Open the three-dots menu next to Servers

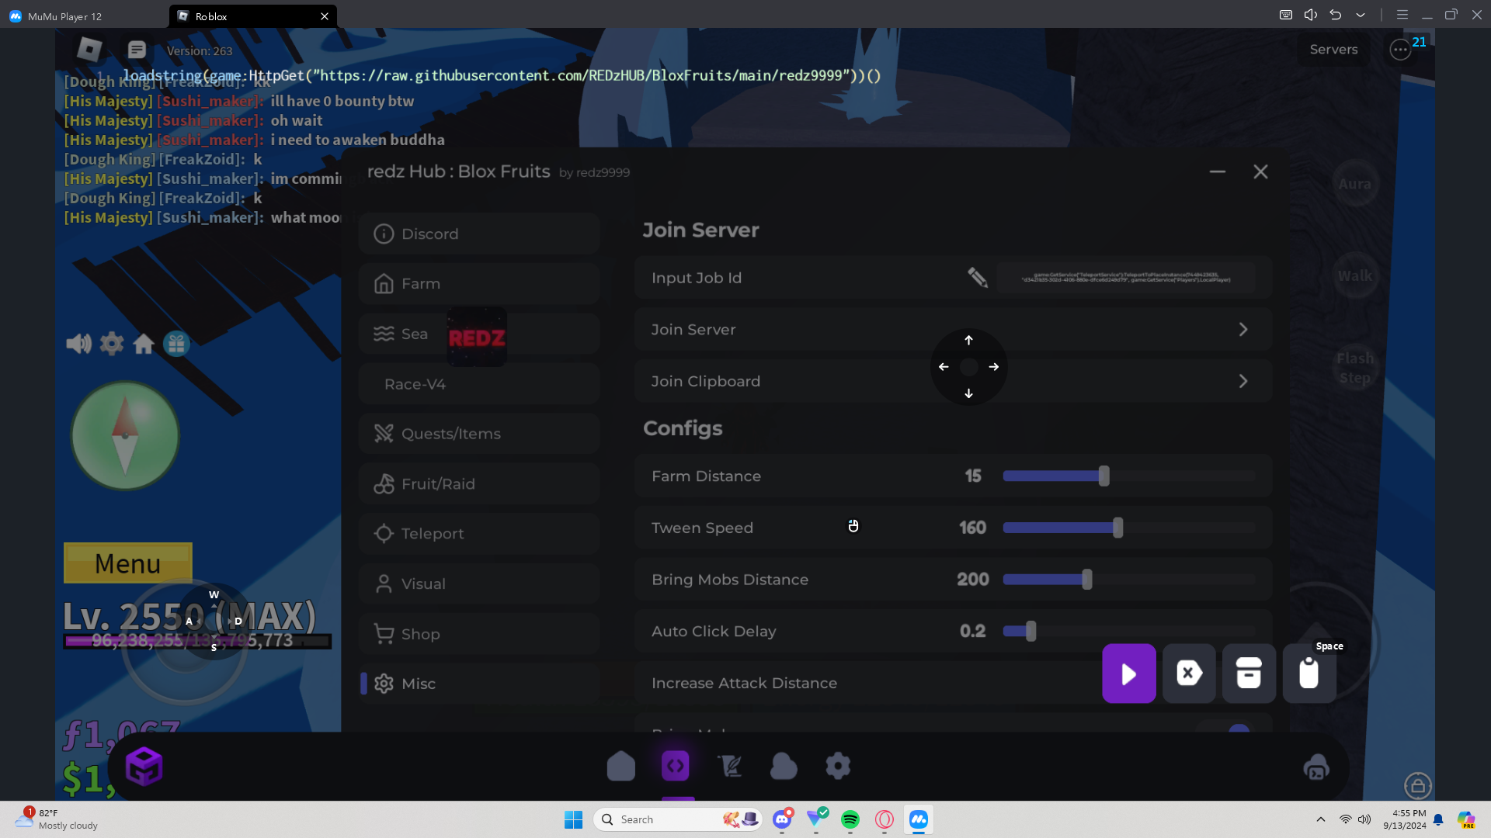pos(1400,50)
